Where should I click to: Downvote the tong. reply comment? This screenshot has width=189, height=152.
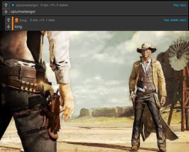point(9,26)
